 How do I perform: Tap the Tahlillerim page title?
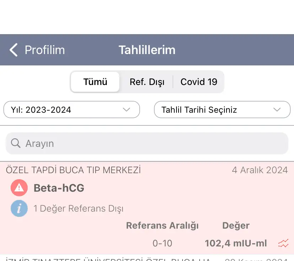(147, 50)
